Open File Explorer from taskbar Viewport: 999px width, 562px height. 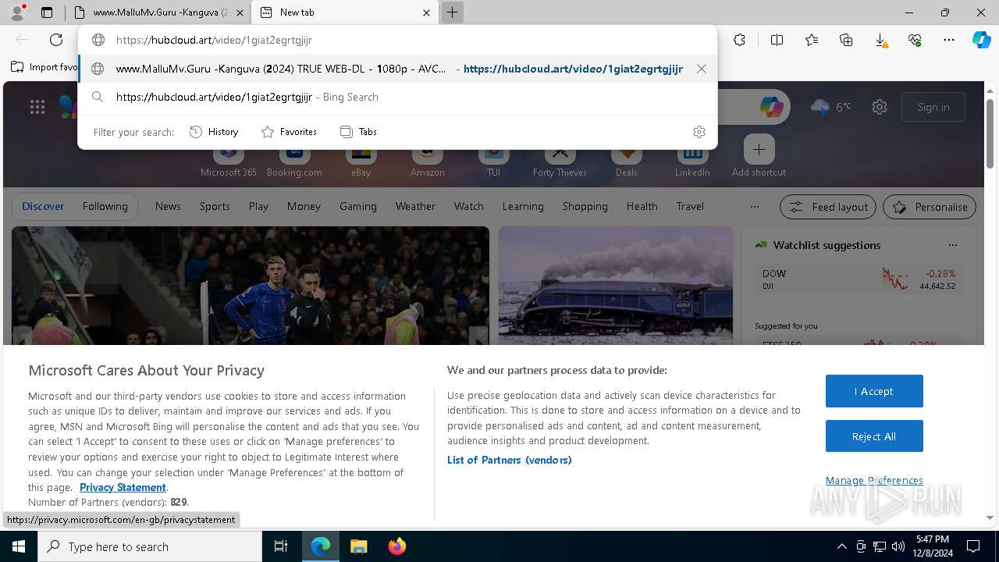(358, 546)
